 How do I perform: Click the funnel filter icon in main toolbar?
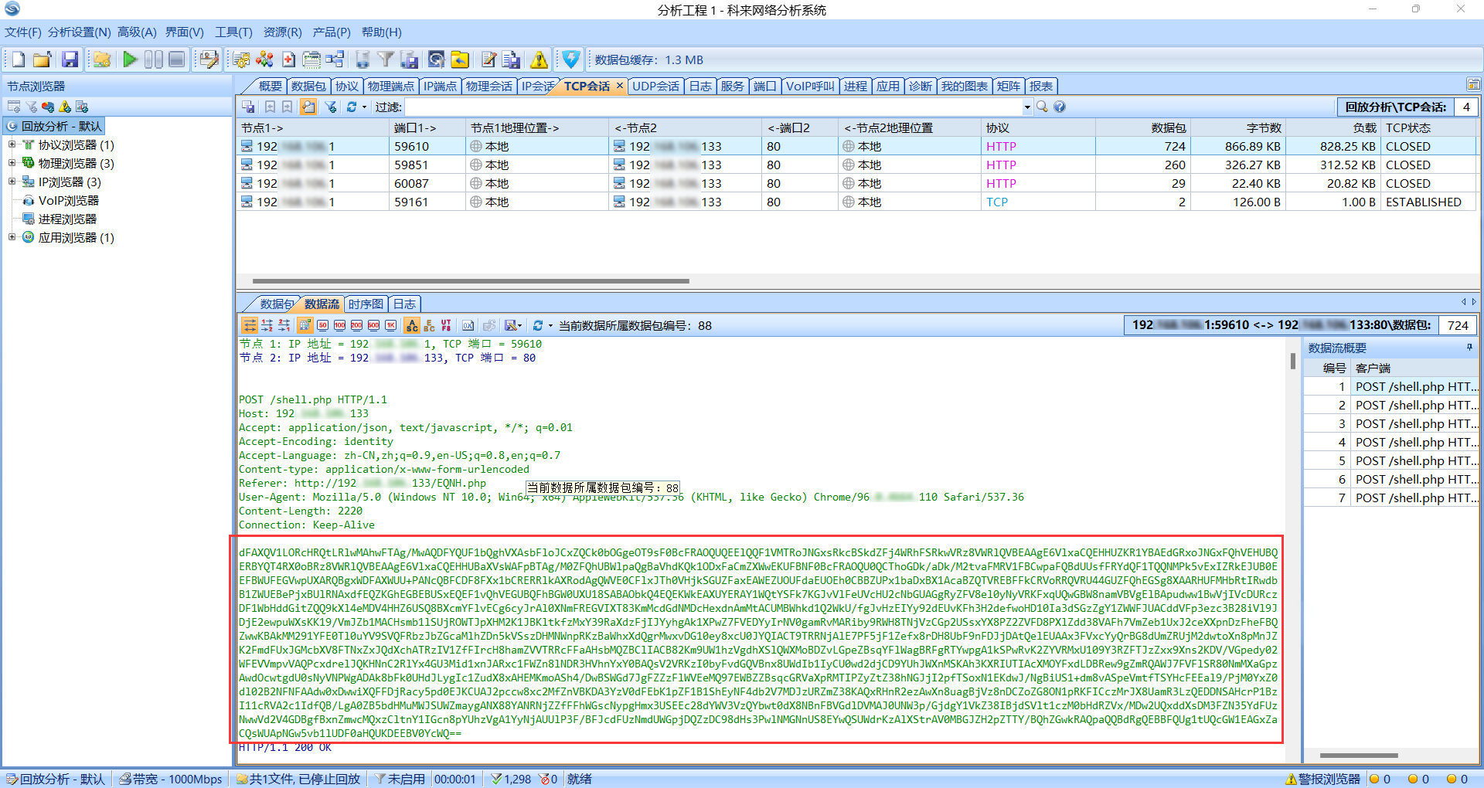[386, 59]
